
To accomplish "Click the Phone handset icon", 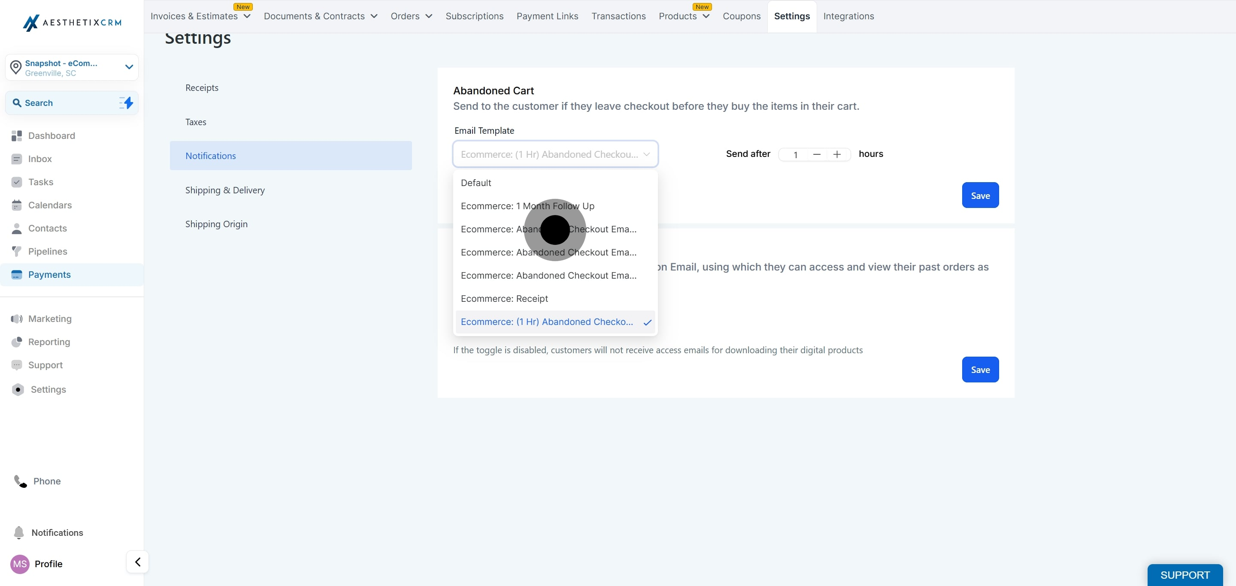I will coord(20,481).
